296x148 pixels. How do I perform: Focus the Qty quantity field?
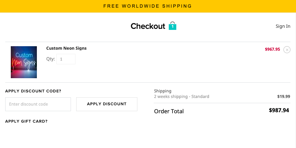(x=66, y=59)
